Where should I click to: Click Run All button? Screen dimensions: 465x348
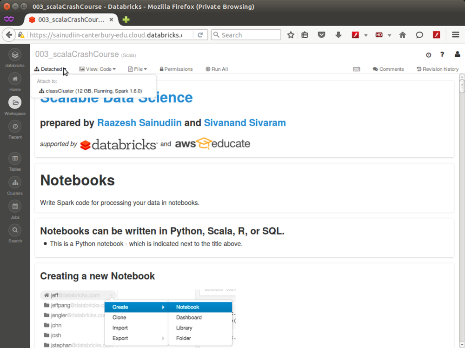[x=217, y=69]
